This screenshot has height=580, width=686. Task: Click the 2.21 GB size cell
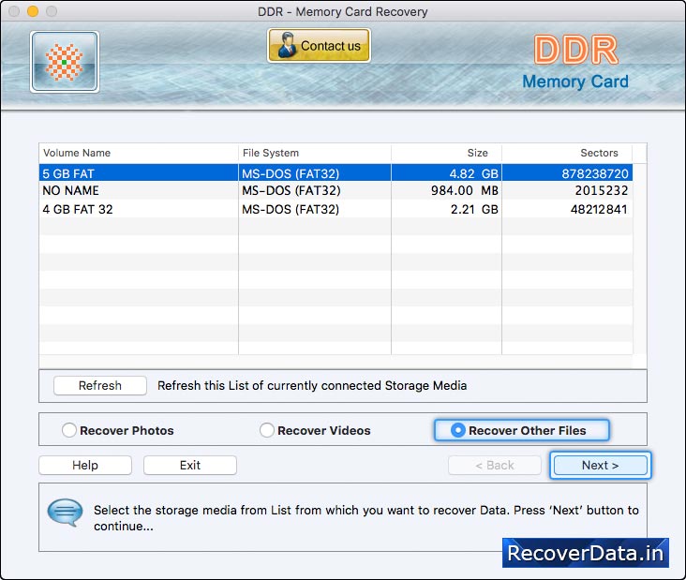[x=475, y=209]
